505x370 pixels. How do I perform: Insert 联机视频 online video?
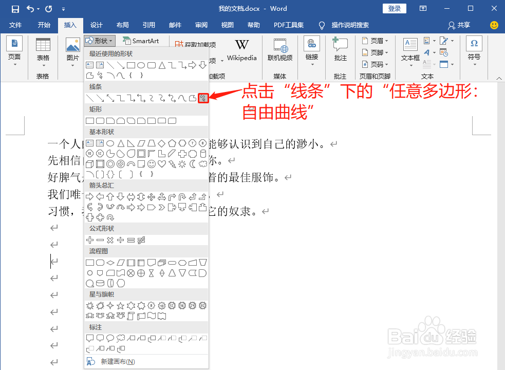(280, 50)
